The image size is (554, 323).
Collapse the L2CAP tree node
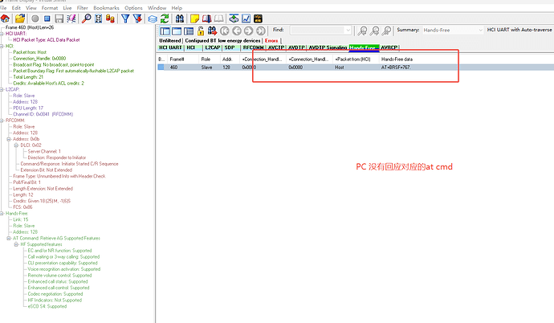coord(2,90)
